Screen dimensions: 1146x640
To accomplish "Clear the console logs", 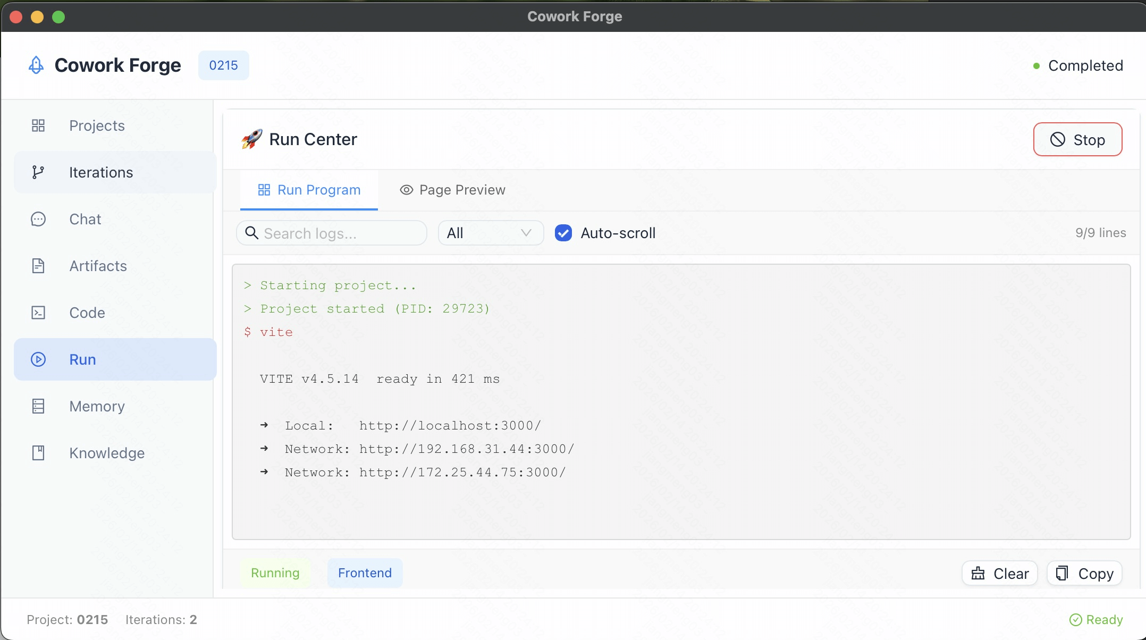I will (x=999, y=572).
